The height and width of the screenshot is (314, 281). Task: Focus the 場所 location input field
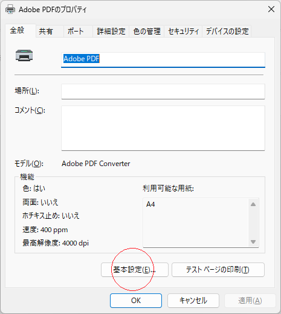(x=163, y=92)
